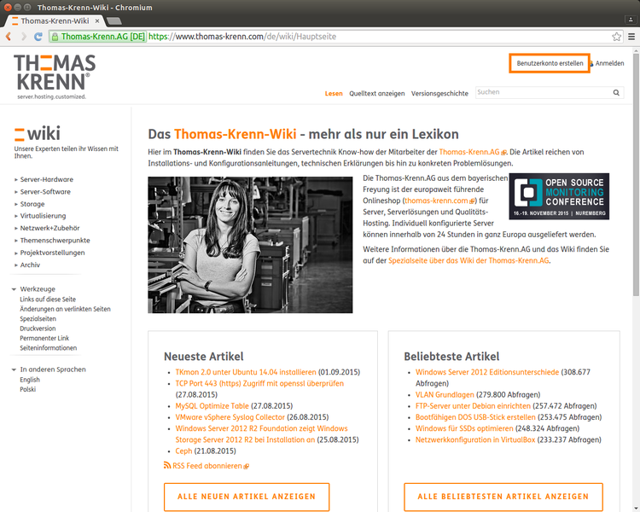This screenshot has width=640, height=512.
Task: Click Alle beliebtesten Artikel anzeigen button
Action: tap(503, 497)
